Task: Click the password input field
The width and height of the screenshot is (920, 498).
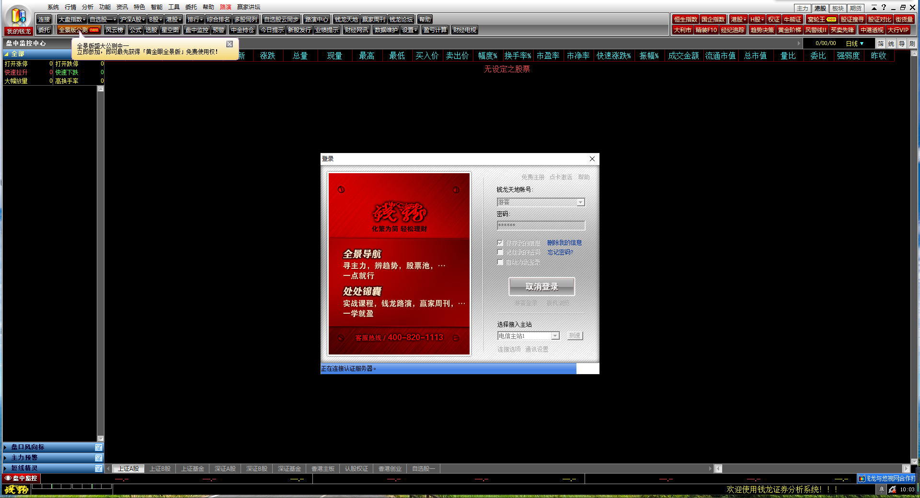Action: click(541, 225)
